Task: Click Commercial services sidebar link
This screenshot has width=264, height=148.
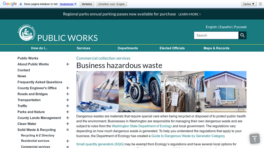Action: (36, 146)
